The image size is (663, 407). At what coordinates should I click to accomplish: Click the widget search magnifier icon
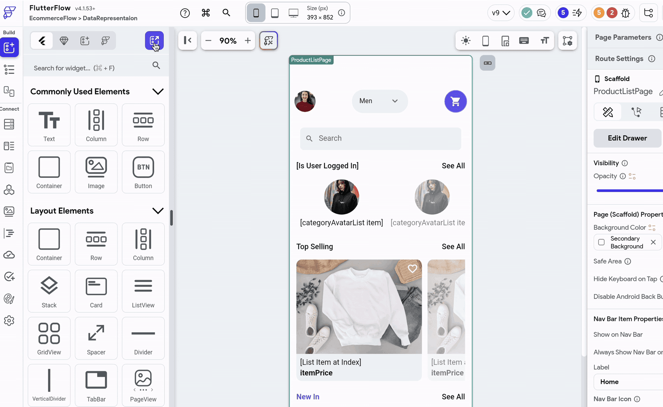156,65
